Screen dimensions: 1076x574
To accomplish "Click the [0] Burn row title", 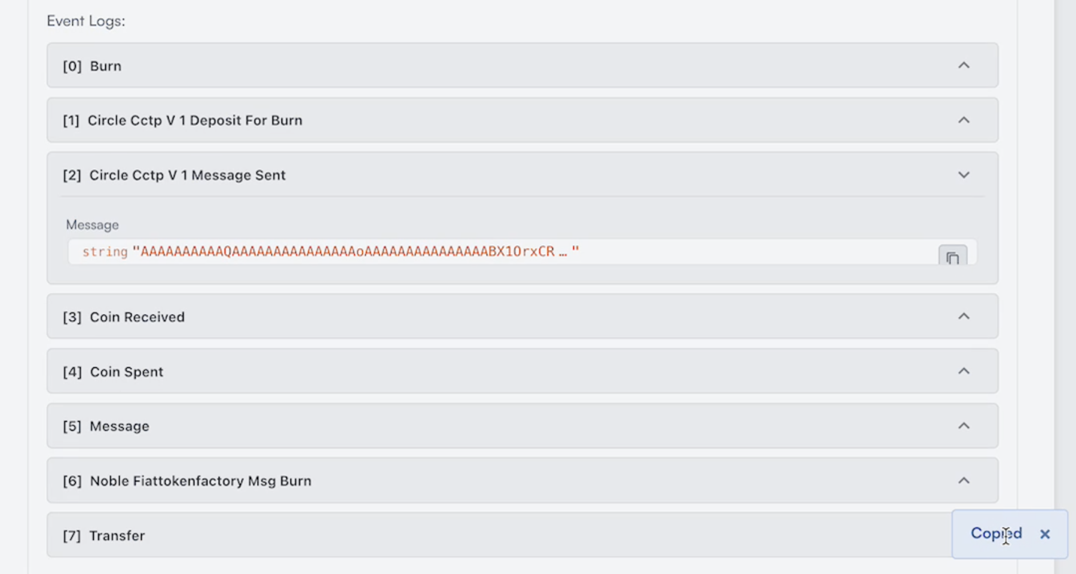I will click(105, 66).
